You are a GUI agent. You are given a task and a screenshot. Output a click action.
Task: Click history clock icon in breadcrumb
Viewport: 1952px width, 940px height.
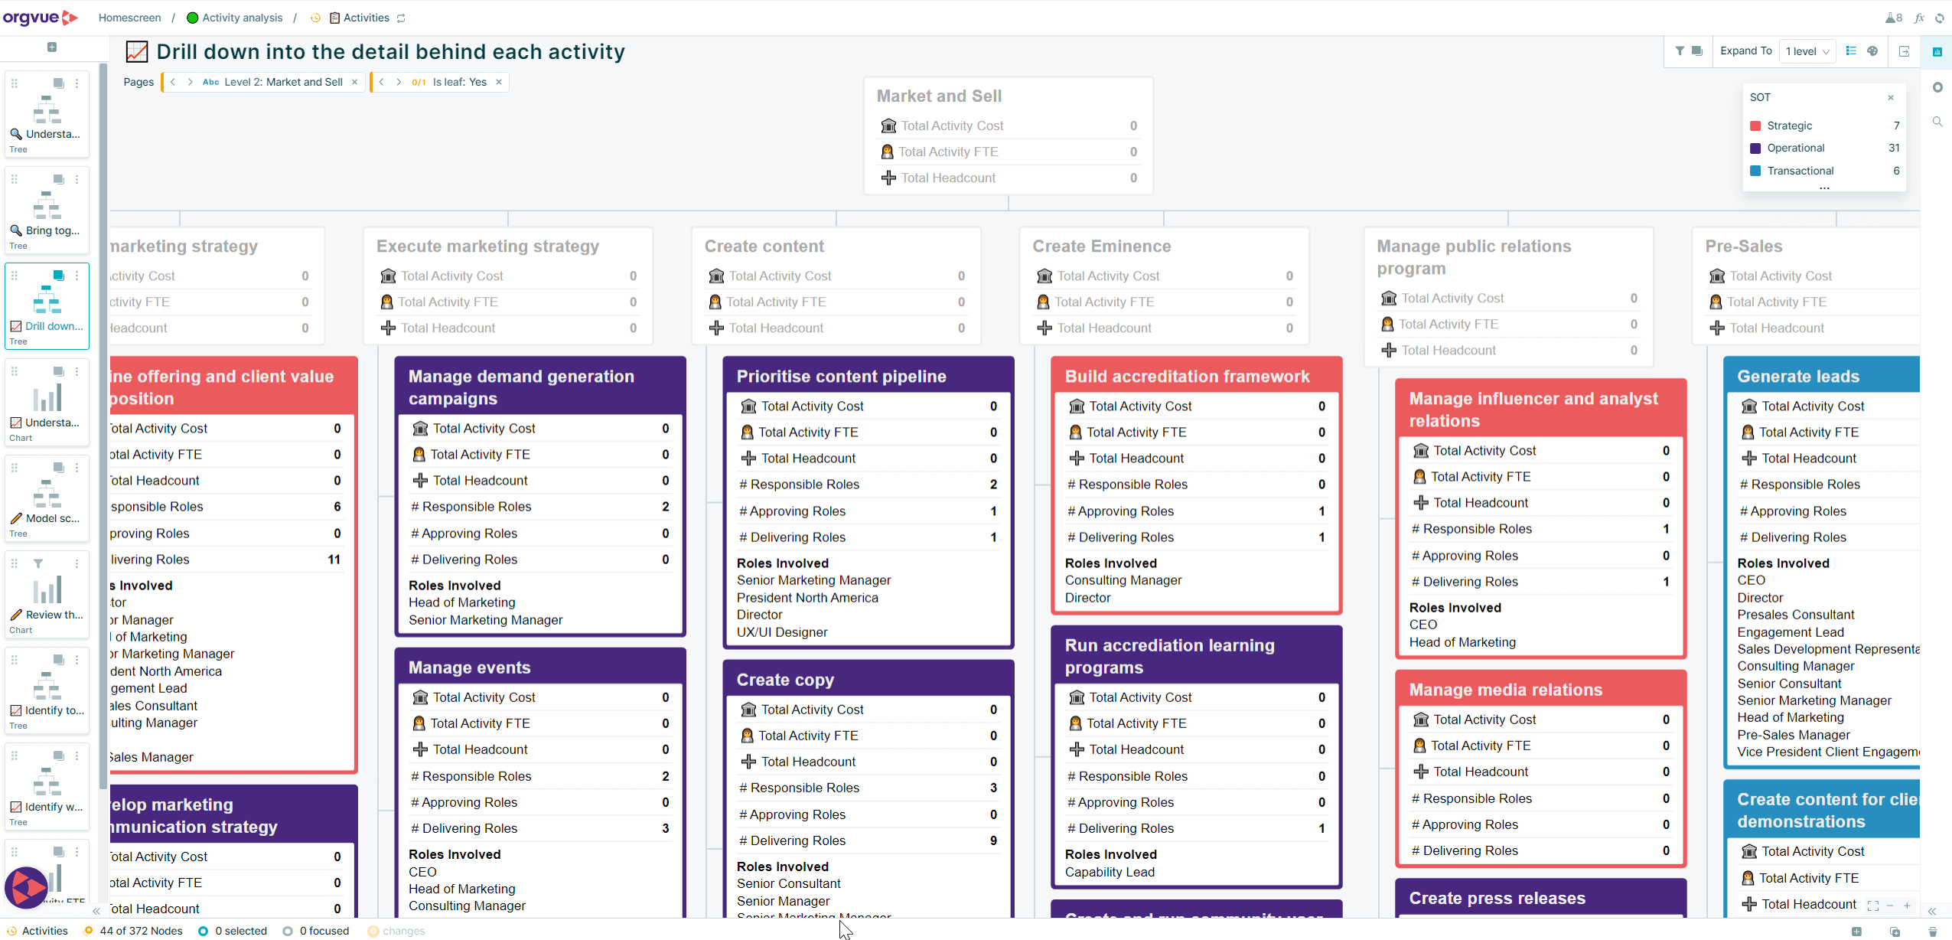tap(315, 18)
